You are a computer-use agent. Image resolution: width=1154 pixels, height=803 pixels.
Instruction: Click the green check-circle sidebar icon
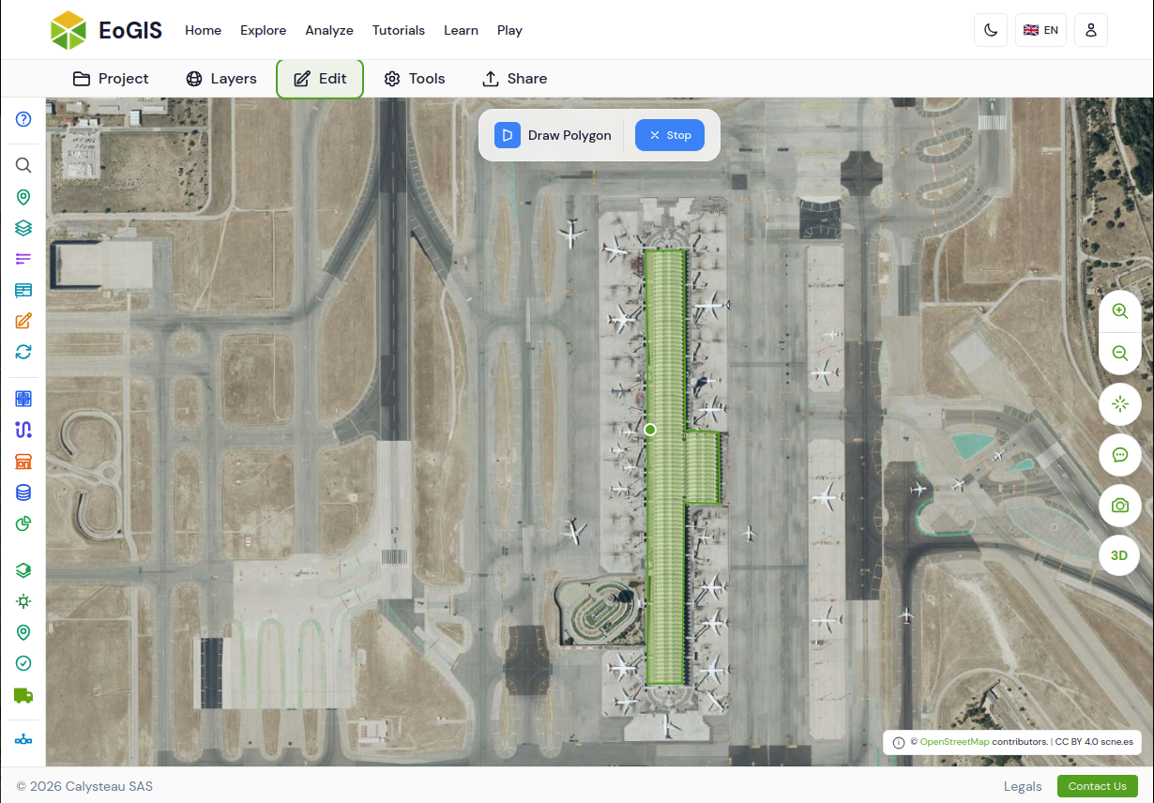point(23,663)
